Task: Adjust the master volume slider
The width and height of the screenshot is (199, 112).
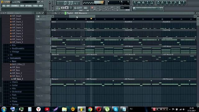Action: (50, 3)
